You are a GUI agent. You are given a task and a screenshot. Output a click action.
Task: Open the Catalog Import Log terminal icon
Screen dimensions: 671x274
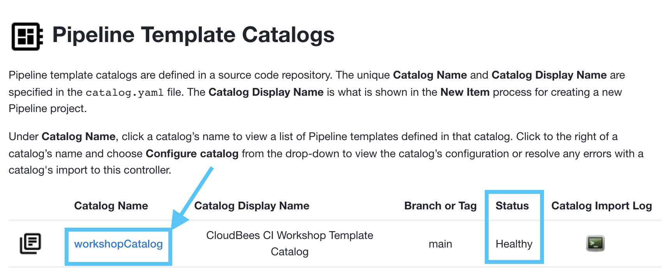(x=595, y=244)
